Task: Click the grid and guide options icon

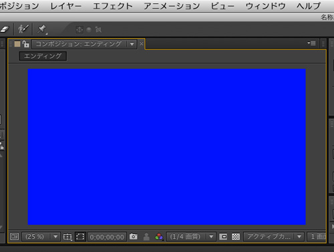Action: (x=67, y=237)
